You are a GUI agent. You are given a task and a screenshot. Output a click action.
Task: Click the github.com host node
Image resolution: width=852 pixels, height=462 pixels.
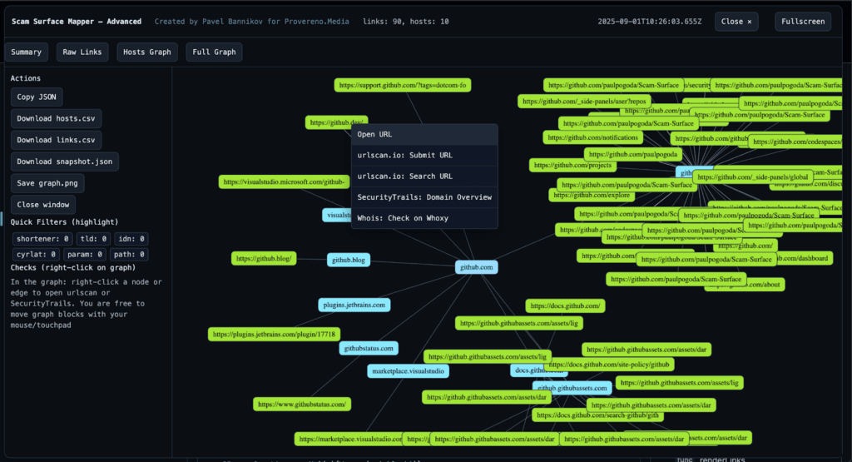477,267
